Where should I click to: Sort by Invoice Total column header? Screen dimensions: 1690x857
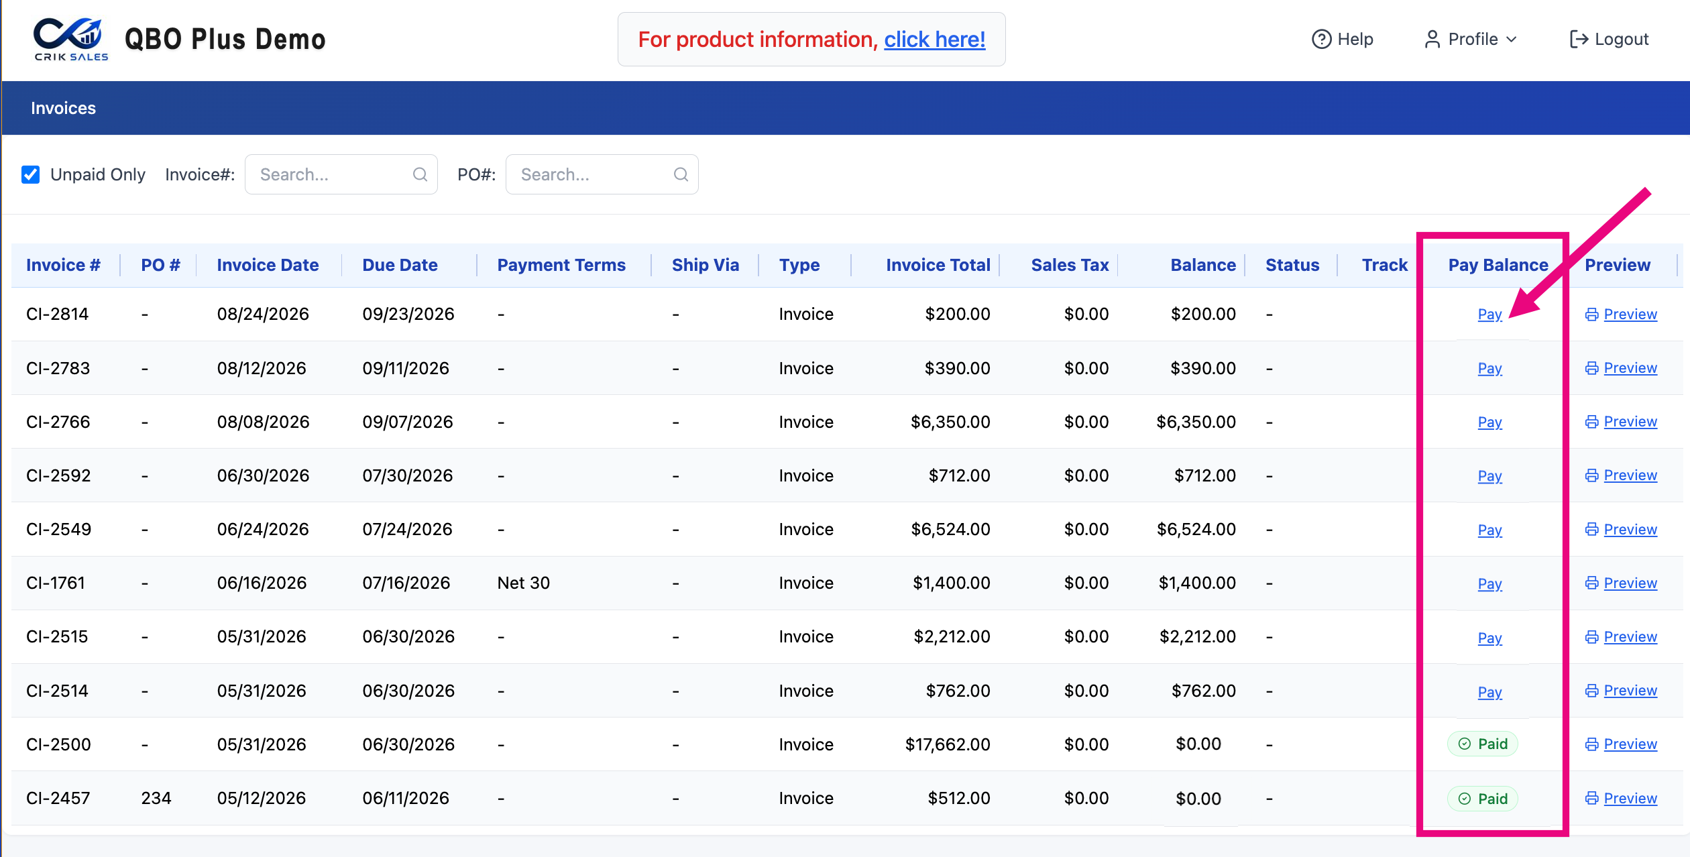coord(938,265)
